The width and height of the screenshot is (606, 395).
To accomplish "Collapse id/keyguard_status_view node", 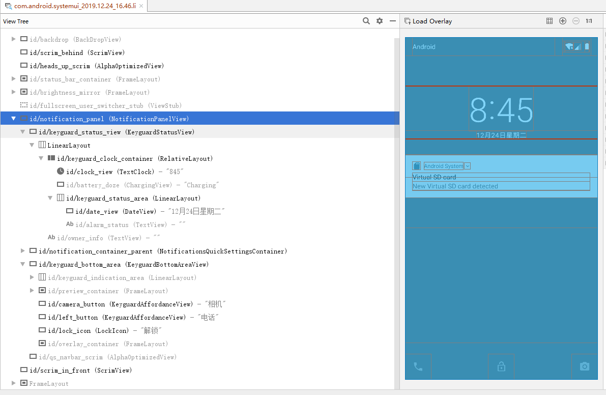I will (x=23, y=132).
